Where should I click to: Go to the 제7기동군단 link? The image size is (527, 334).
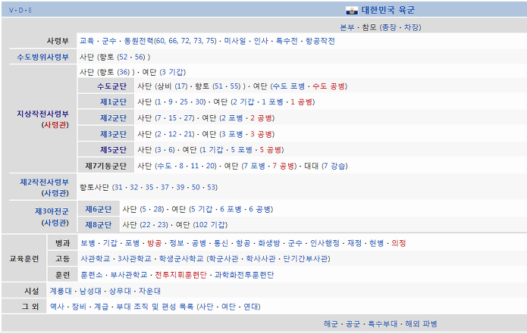(105, 165)
